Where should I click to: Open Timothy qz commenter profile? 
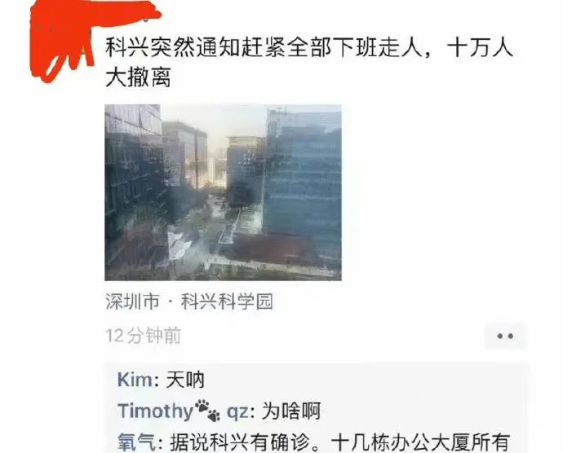tap(184, 411)
